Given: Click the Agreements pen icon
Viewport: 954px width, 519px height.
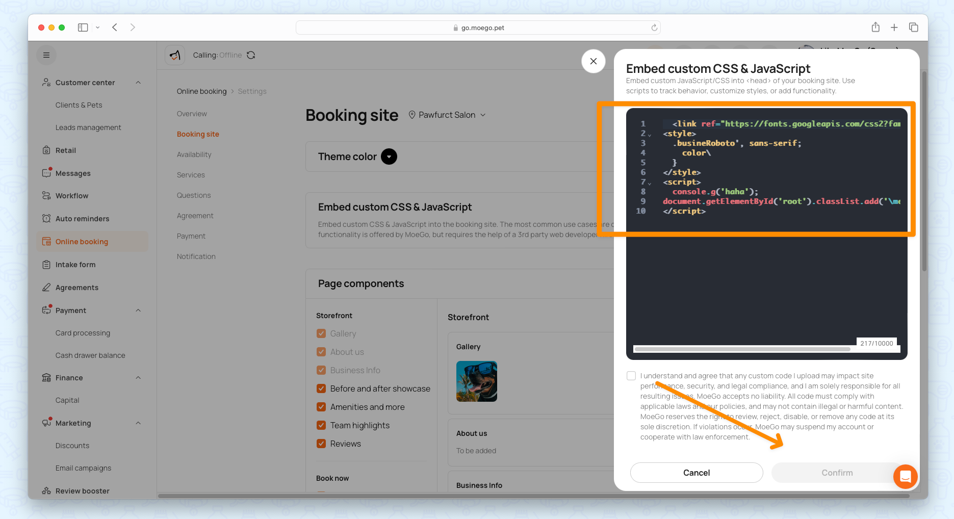Looking at the screenshot, I should click(x=46, y=288).
